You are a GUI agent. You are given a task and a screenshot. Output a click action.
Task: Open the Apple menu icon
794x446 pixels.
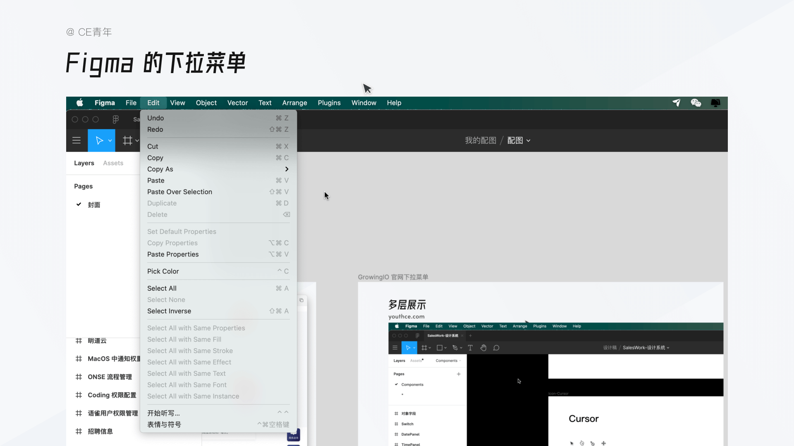[x=80, y=103]
